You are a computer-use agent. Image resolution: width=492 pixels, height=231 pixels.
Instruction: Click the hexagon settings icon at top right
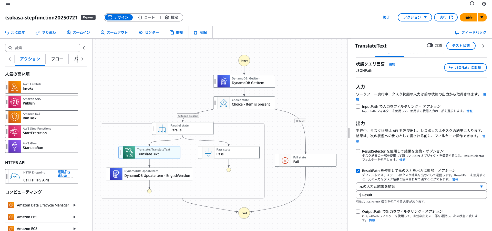(484, 4)
